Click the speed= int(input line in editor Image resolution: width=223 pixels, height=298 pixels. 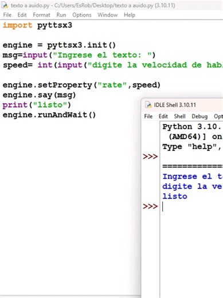point(113,65)
